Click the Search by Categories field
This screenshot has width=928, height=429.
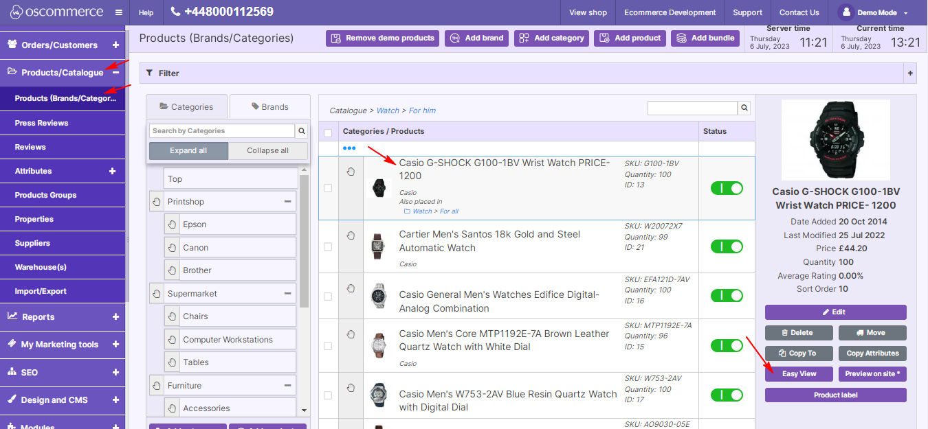tap(222, 130)
